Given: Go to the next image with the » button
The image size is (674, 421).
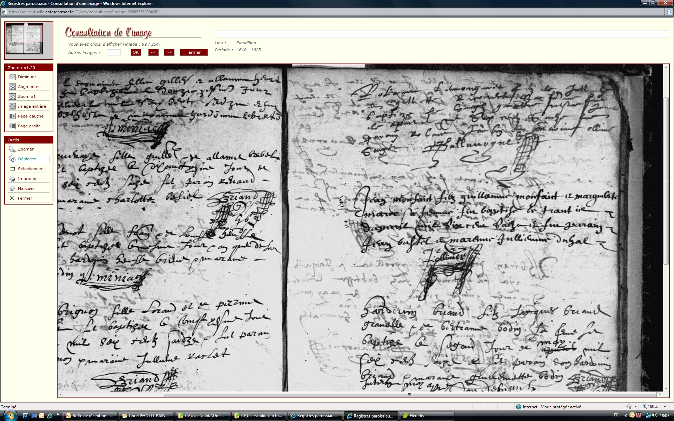Looking at the screenshot, I should (x=169, y=53).
